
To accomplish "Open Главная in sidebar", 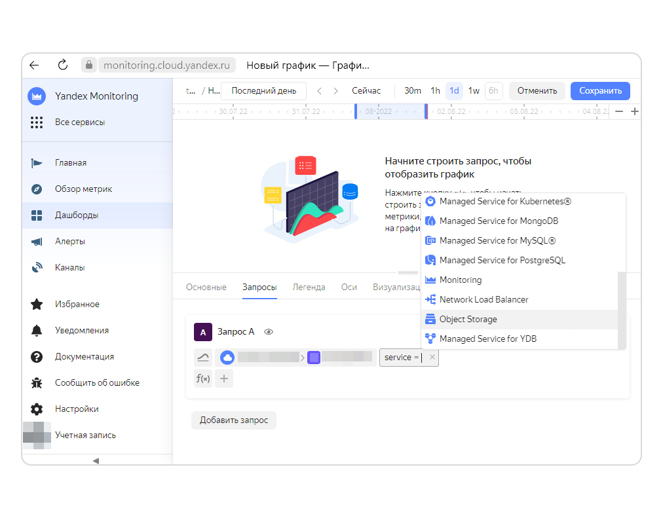I will 97,163.
